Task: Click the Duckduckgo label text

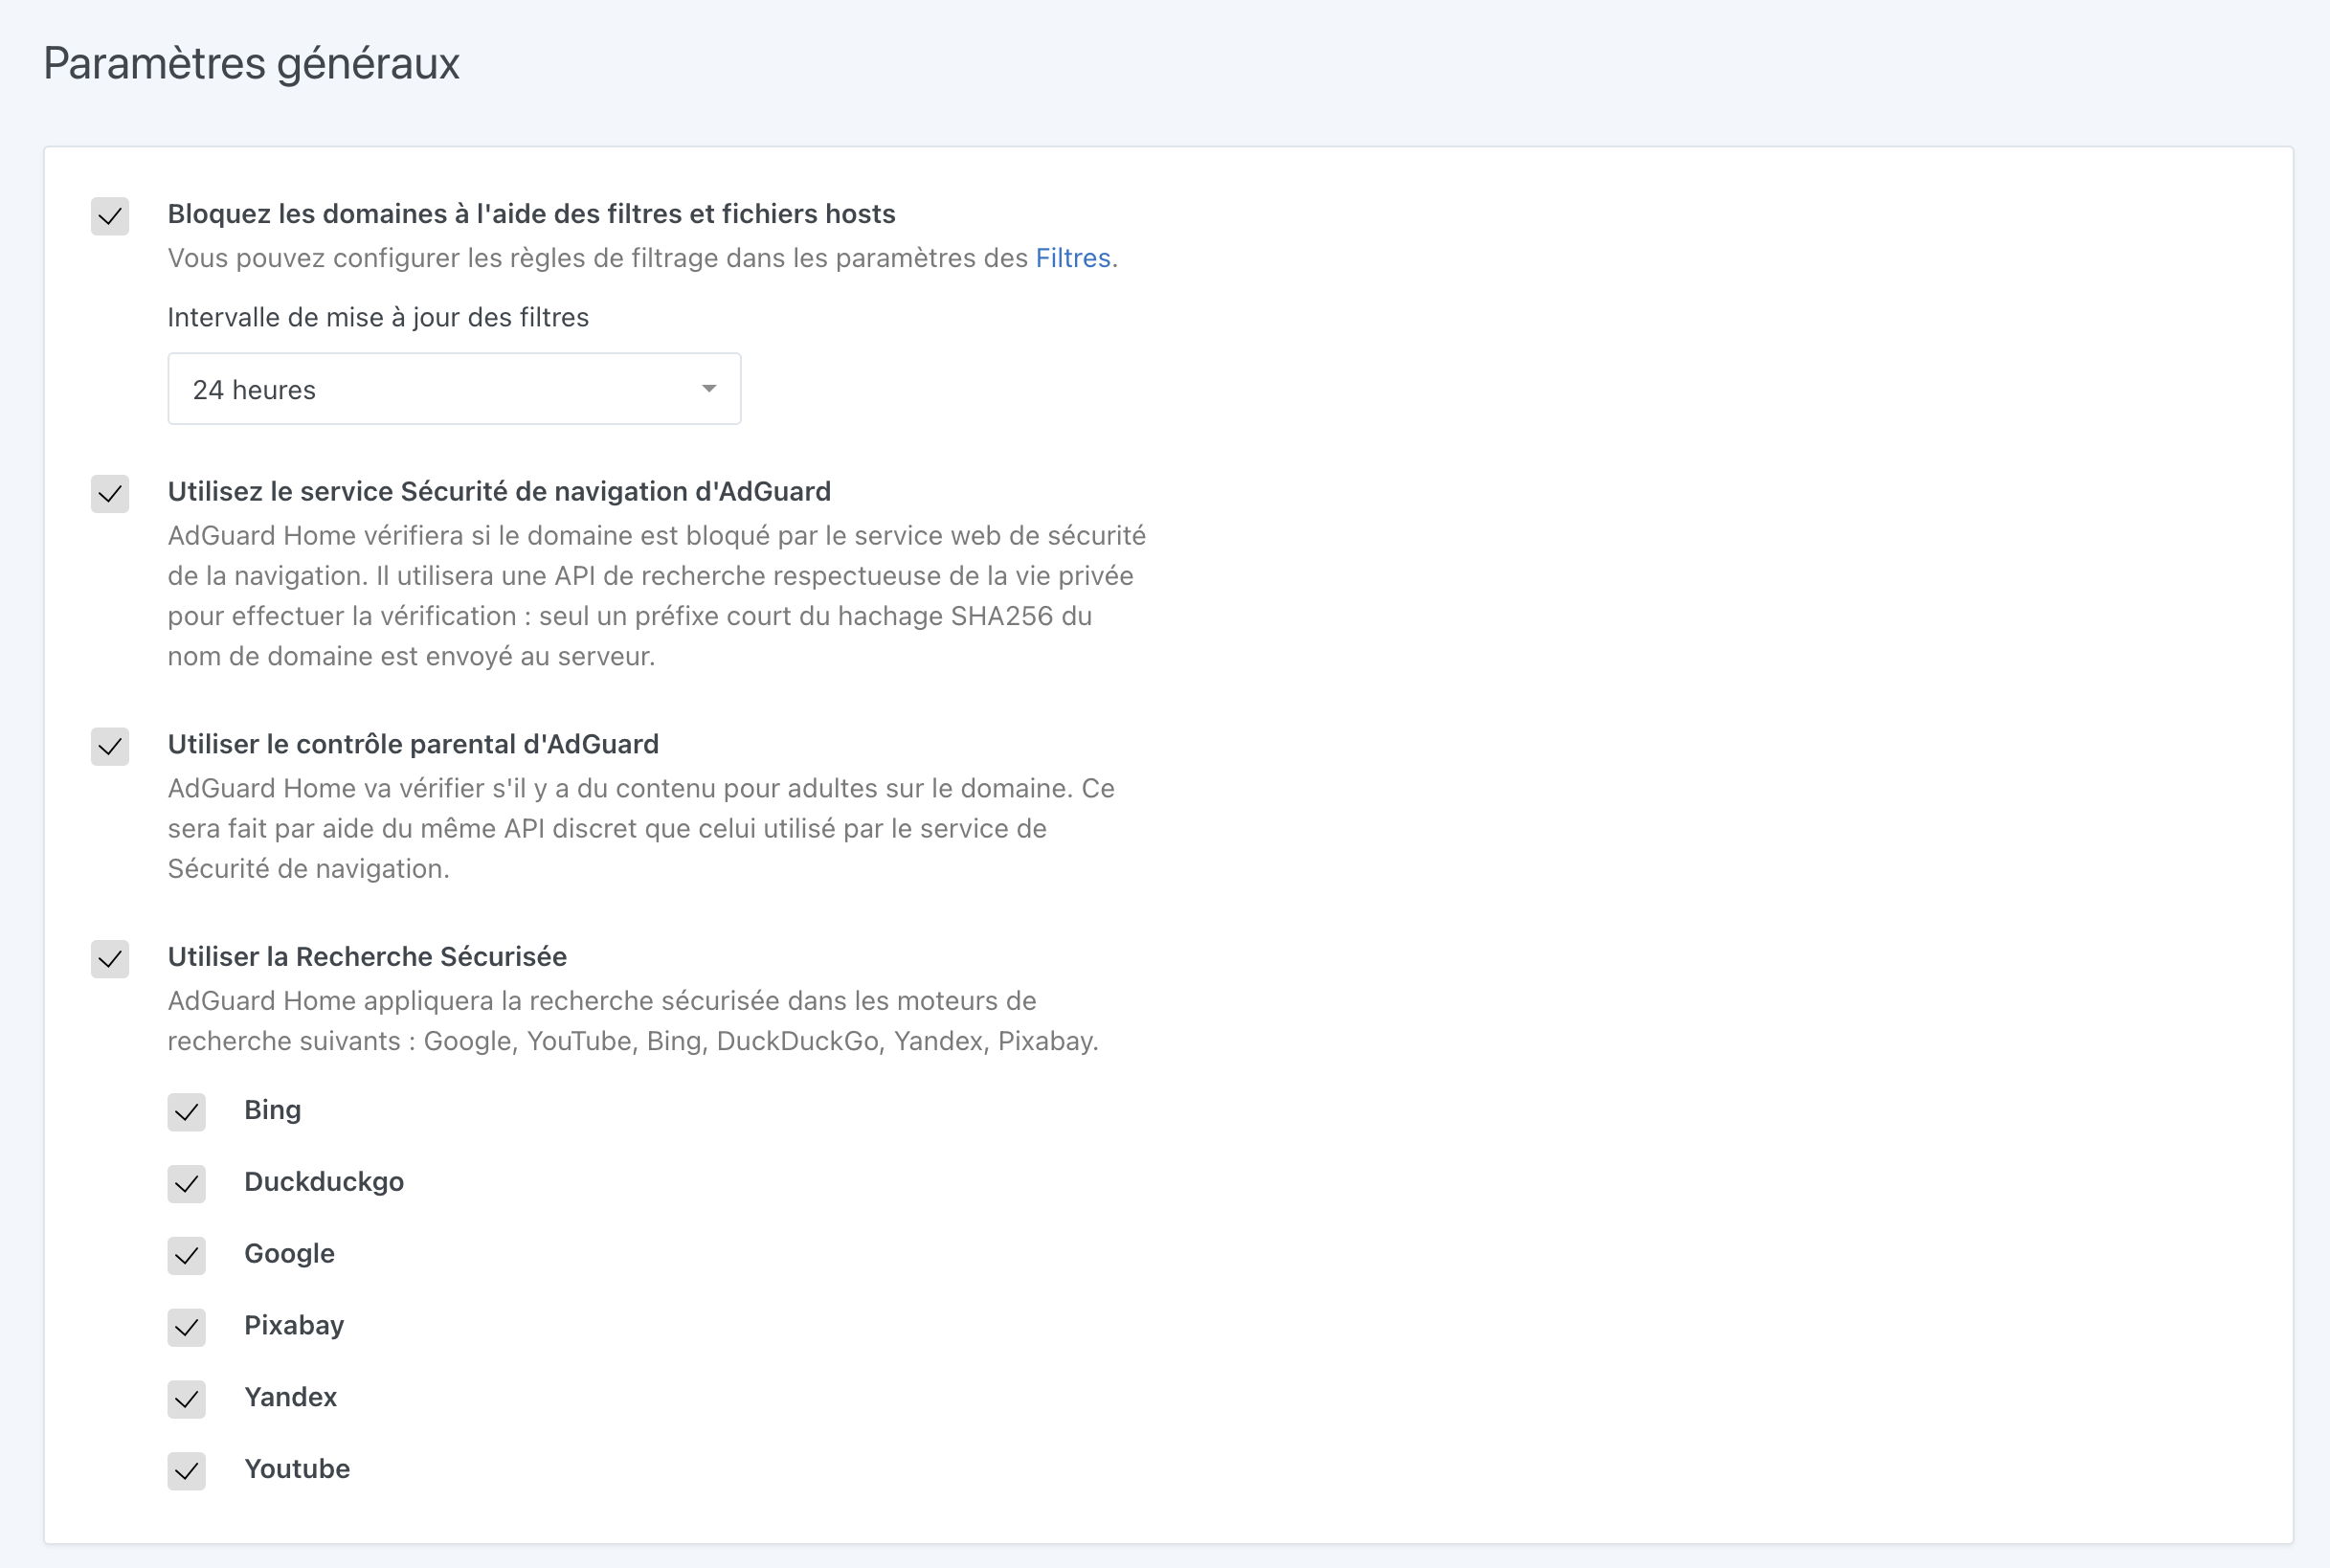Action: click(324, 1182)
